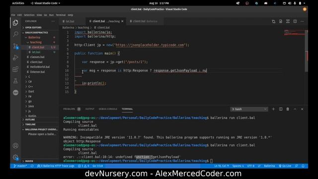
Task: Add a new terminal with plus icon
Action: point(273,109)
